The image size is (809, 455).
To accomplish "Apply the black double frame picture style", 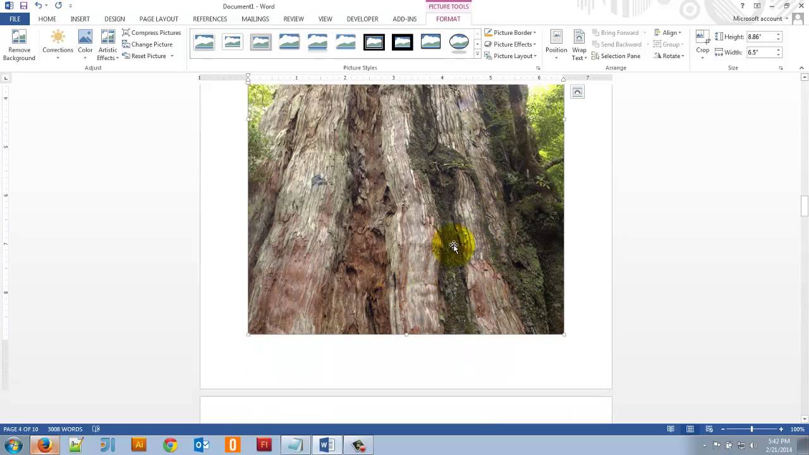I will (x=374, y=42).
